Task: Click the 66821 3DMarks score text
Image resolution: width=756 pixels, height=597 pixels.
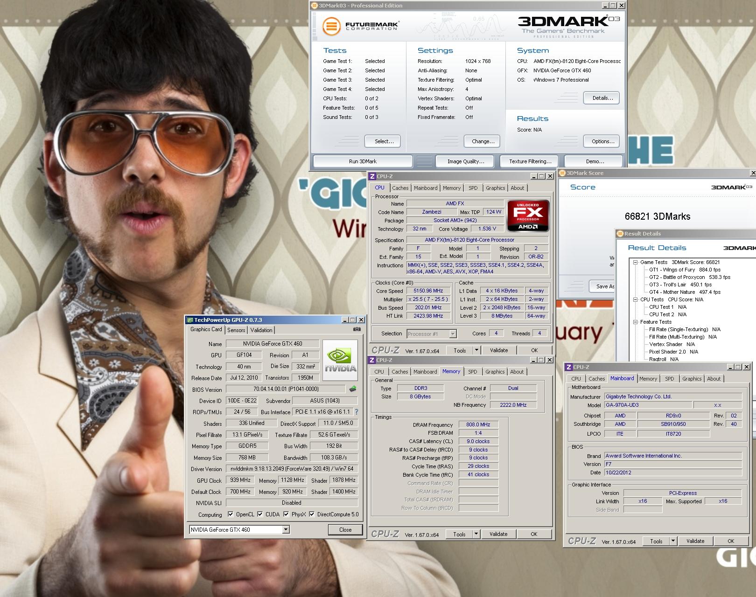Action: click(x=657, y=216)
